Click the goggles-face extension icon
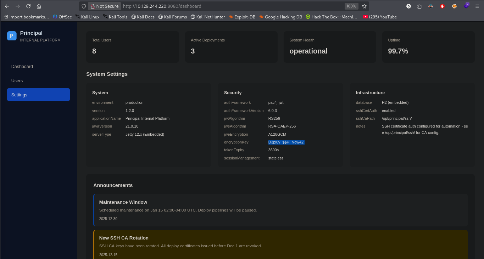Screen dimensions: 484x259 coord(431,6)
